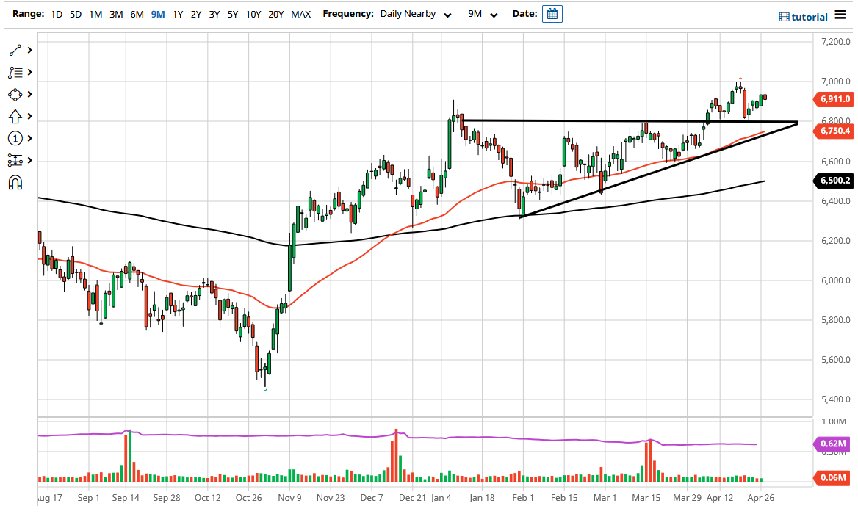Viewport: 858px width, 514px height.
Task: Expand the trendline tool options
Action: [x=30, y=50]
